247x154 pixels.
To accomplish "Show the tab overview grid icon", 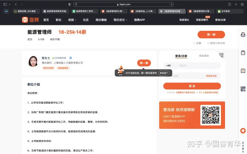I will click(242, 4).
